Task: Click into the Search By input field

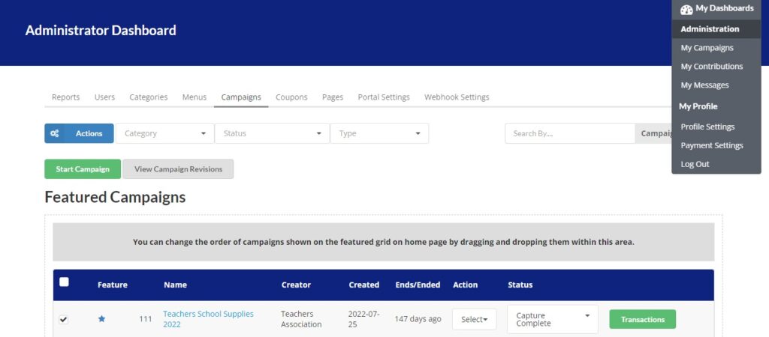Action: pos(570,133)
